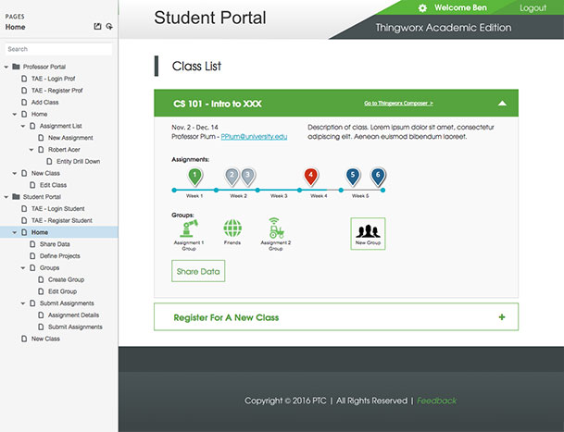The height and width of the screenshot is (432, 564).
Task: Select red assignment marker 4
Action: click(x=311, y=175)
